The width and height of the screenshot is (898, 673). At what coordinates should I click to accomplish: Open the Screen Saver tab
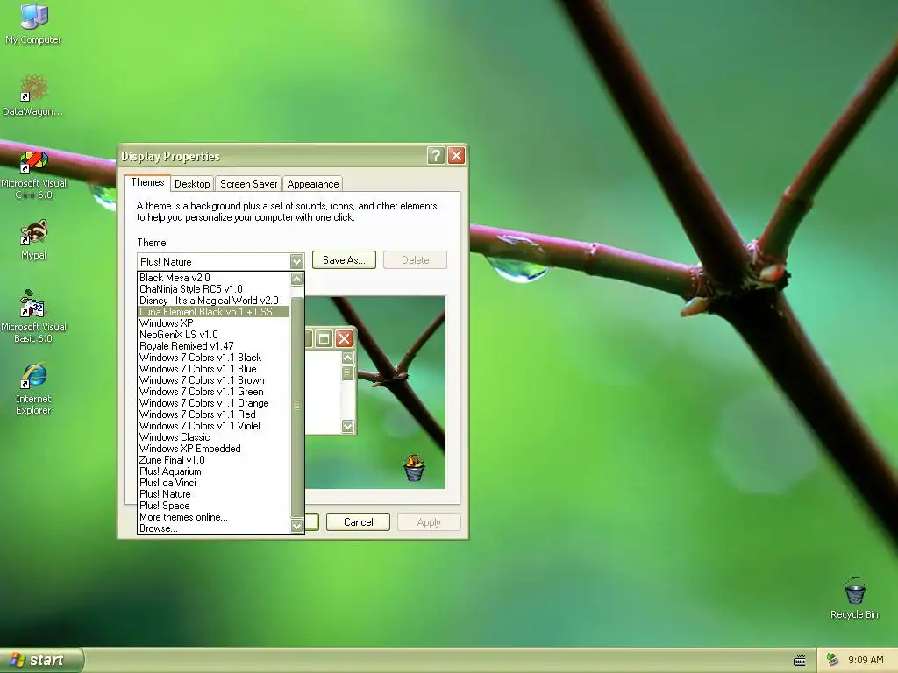pos(248,184)
